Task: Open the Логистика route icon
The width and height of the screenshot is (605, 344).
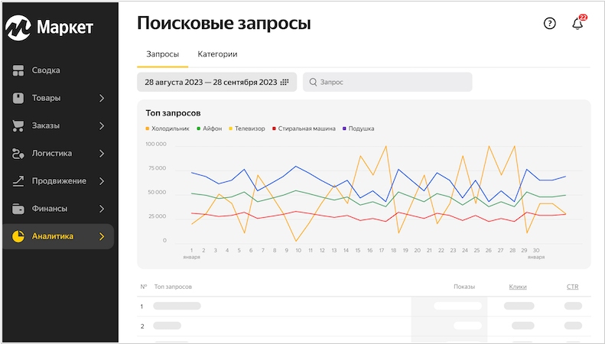Action: point(18,154)
